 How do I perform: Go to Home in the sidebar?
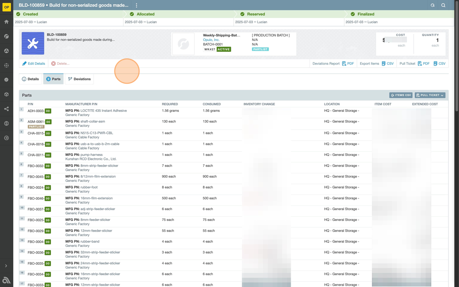click(x=6, y=22)
